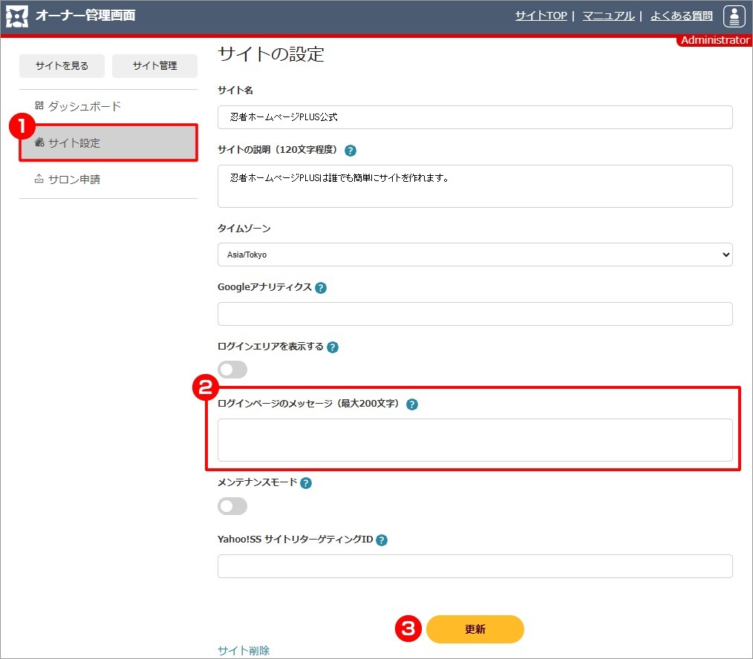Click help icon beside Yahoo!SS サイトリターゲティングID
This screenshot has height=659, width=753.
click(382, 541)
